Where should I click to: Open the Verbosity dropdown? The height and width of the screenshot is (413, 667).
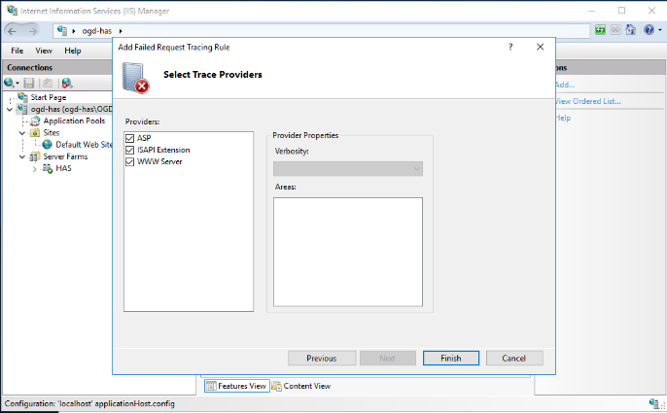coord(347,169)
